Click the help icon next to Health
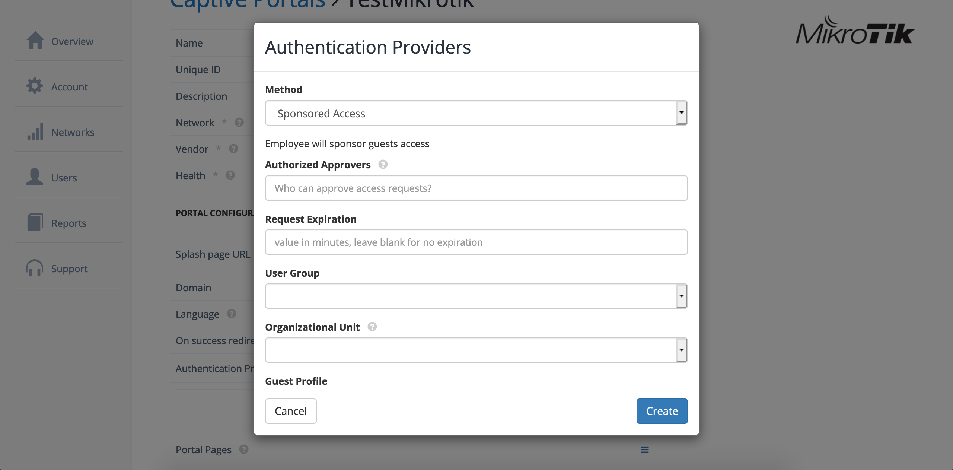Screen dimensions: 953x470 [x=230, y=175]
